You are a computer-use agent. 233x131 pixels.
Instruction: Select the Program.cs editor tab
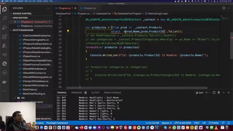pos(64,8)
